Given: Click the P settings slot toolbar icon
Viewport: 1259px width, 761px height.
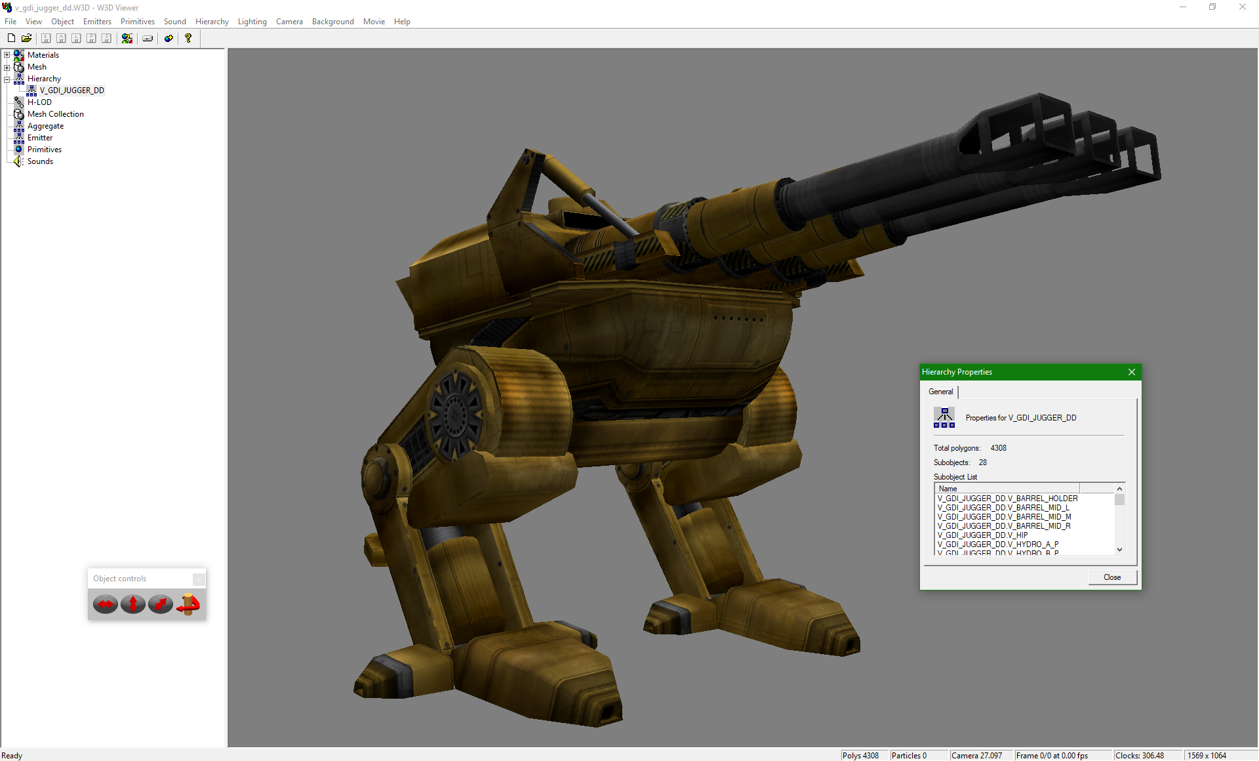Looking at the screenshot, I should (x=91, y=38).
